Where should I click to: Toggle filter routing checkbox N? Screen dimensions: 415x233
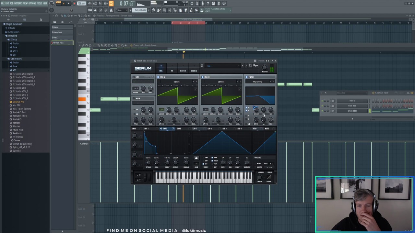tap(246, 116)
